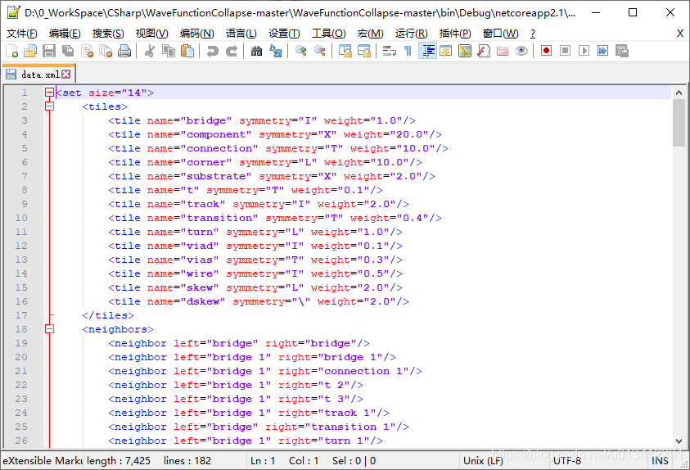Click Unix (LF) in the status bar

point(483,461)
